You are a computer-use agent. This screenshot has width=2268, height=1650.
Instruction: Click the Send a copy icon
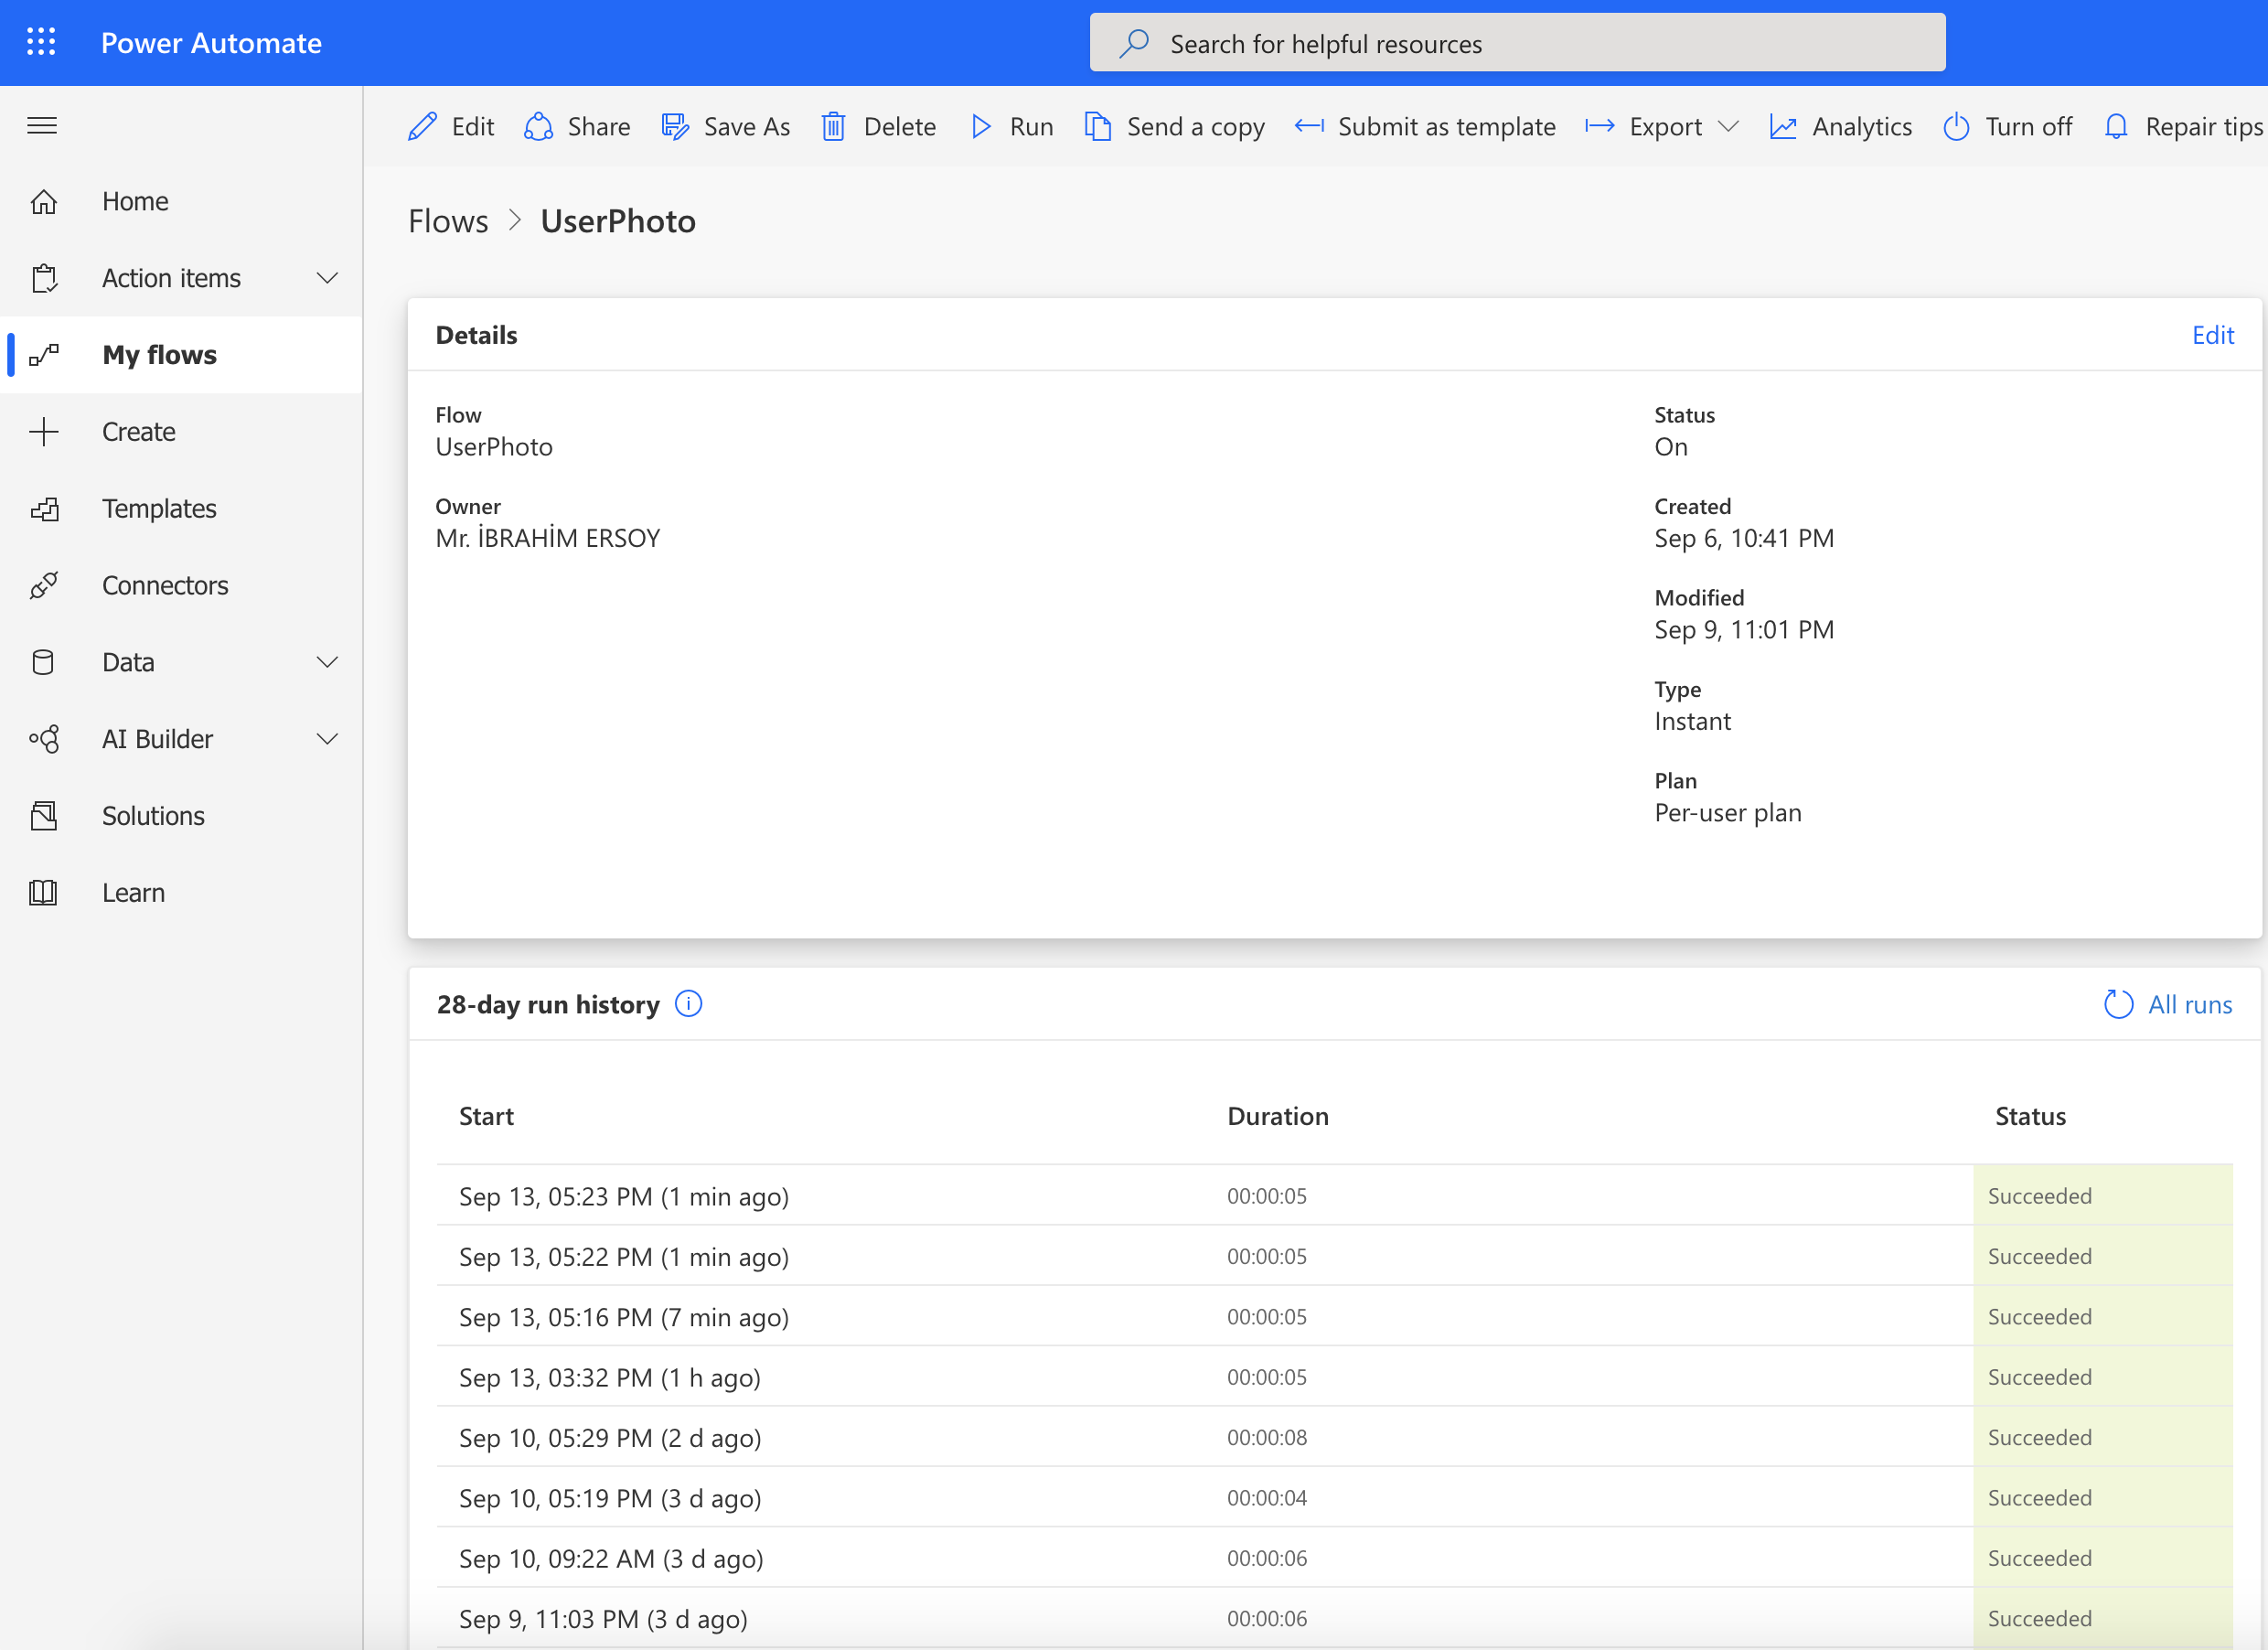click(1098, 126)
